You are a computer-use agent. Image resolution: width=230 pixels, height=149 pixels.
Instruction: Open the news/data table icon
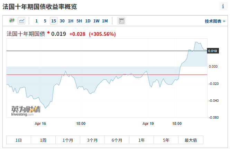point(121,21)
